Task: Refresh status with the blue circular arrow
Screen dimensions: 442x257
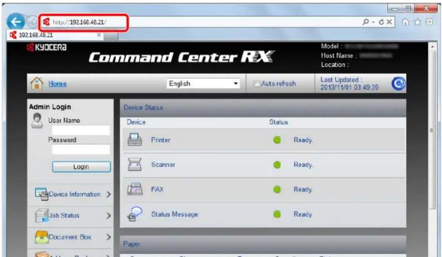Action: tap(398, 84)
